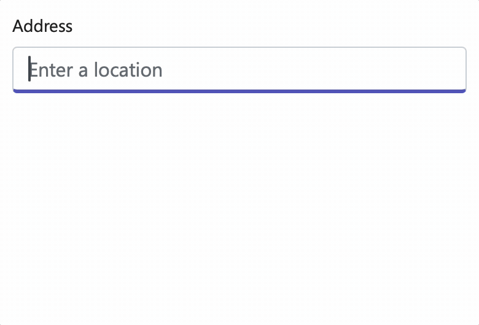
Task: Click the word 'Enter' in the placeholder
Action: coord(51,70)
